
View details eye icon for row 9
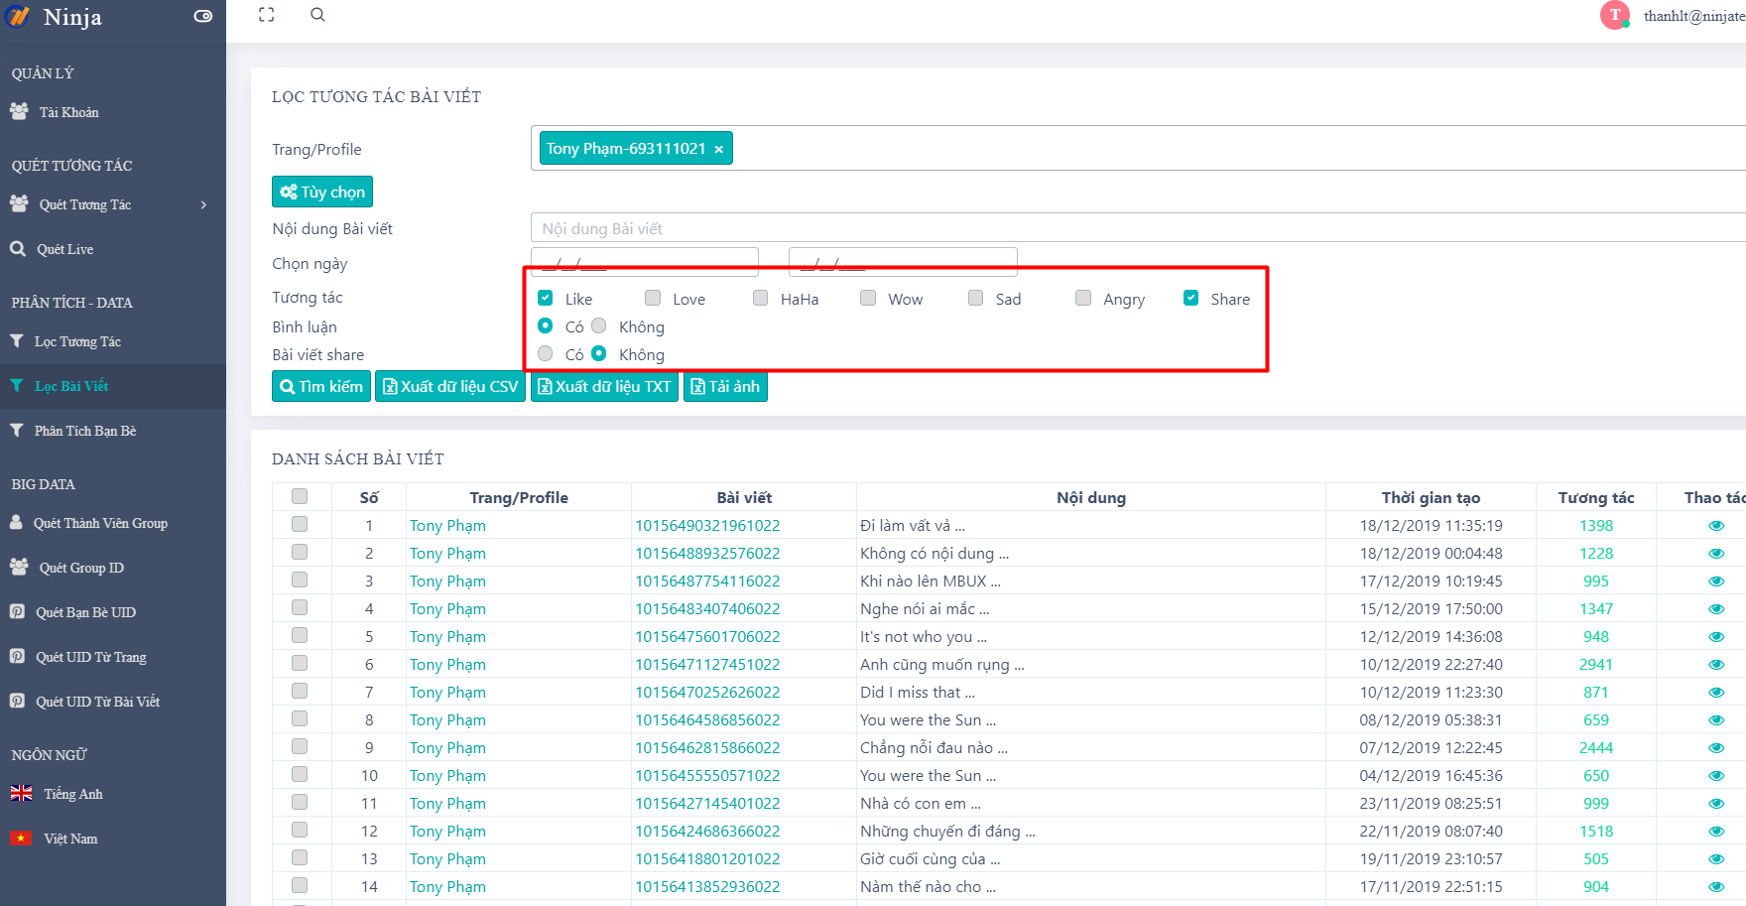click(x=1716, y=748)
